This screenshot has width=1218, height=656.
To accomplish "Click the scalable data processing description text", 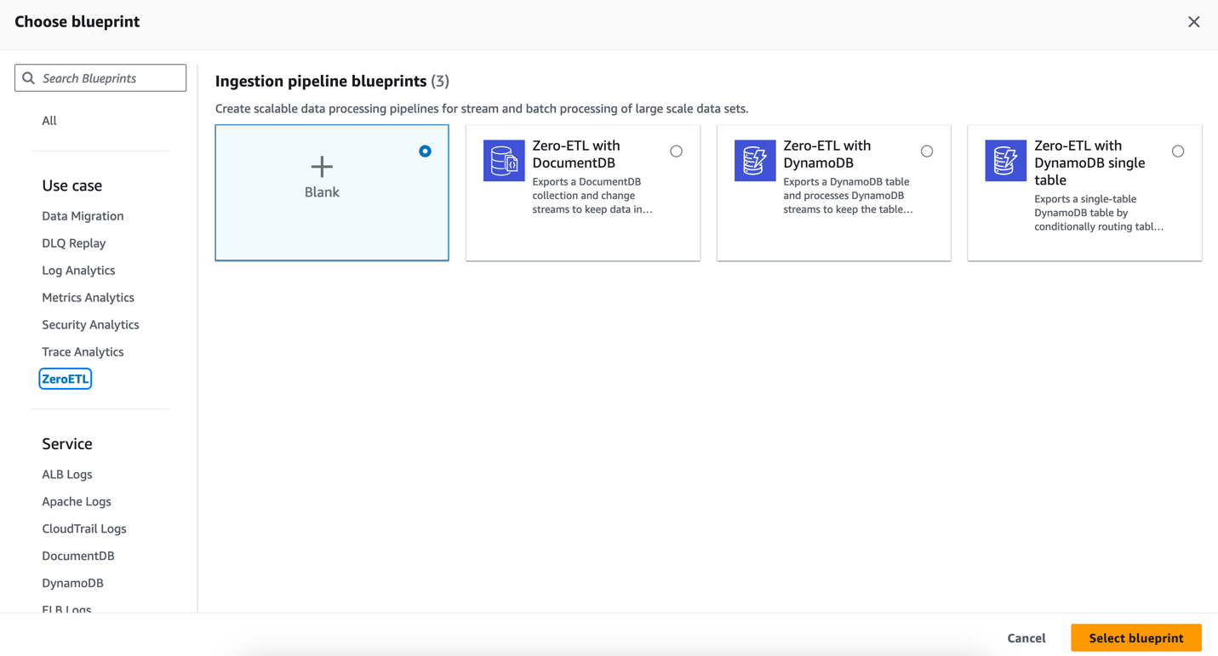I will pyautogui.click(x=482, y=109).
